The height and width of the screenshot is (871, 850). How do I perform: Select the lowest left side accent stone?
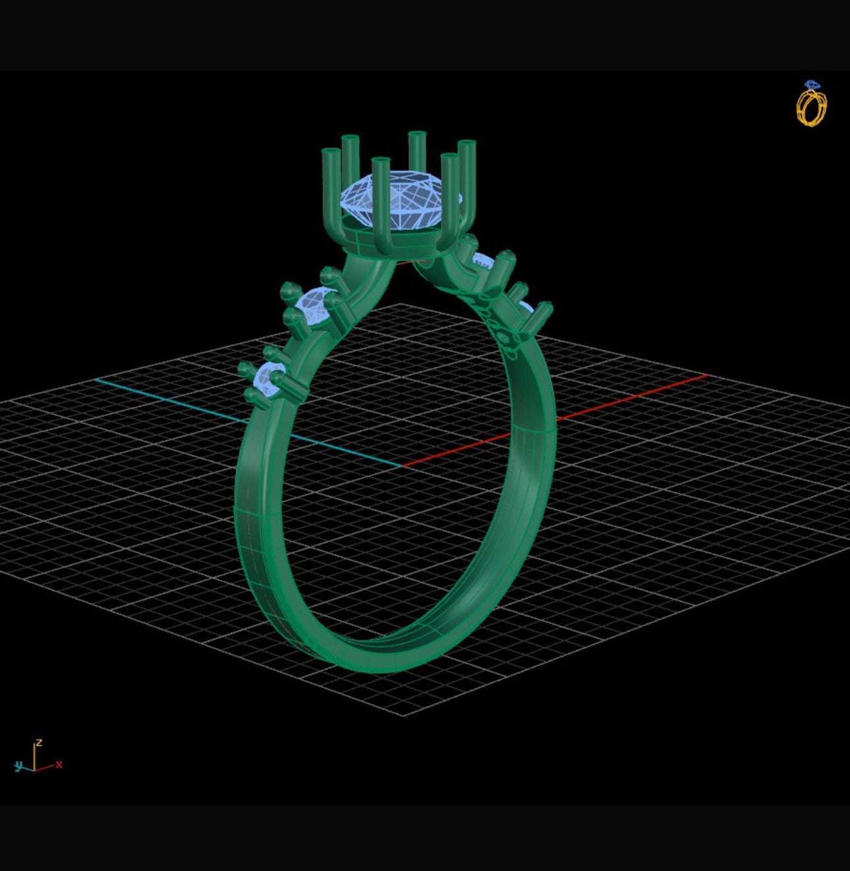pos(269,378)
